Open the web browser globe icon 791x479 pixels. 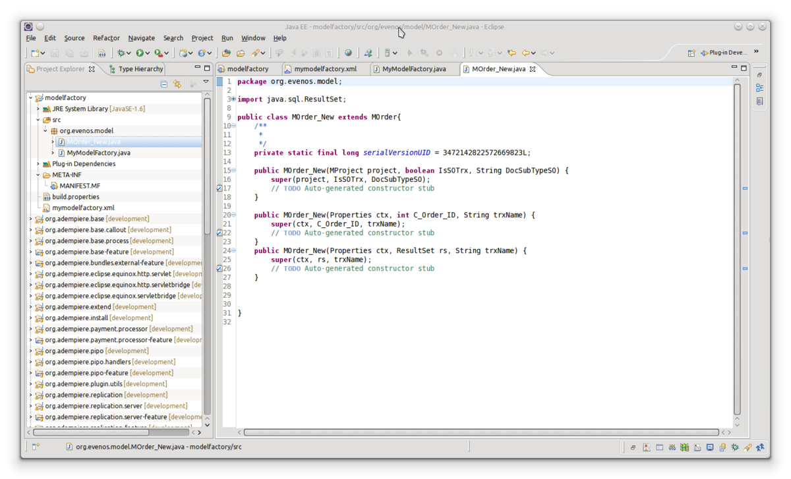348,53
